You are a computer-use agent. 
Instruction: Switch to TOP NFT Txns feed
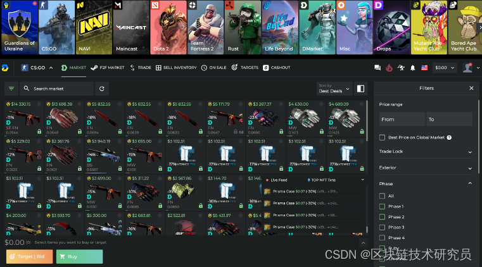pyautogui.click(x=321, y=180)
